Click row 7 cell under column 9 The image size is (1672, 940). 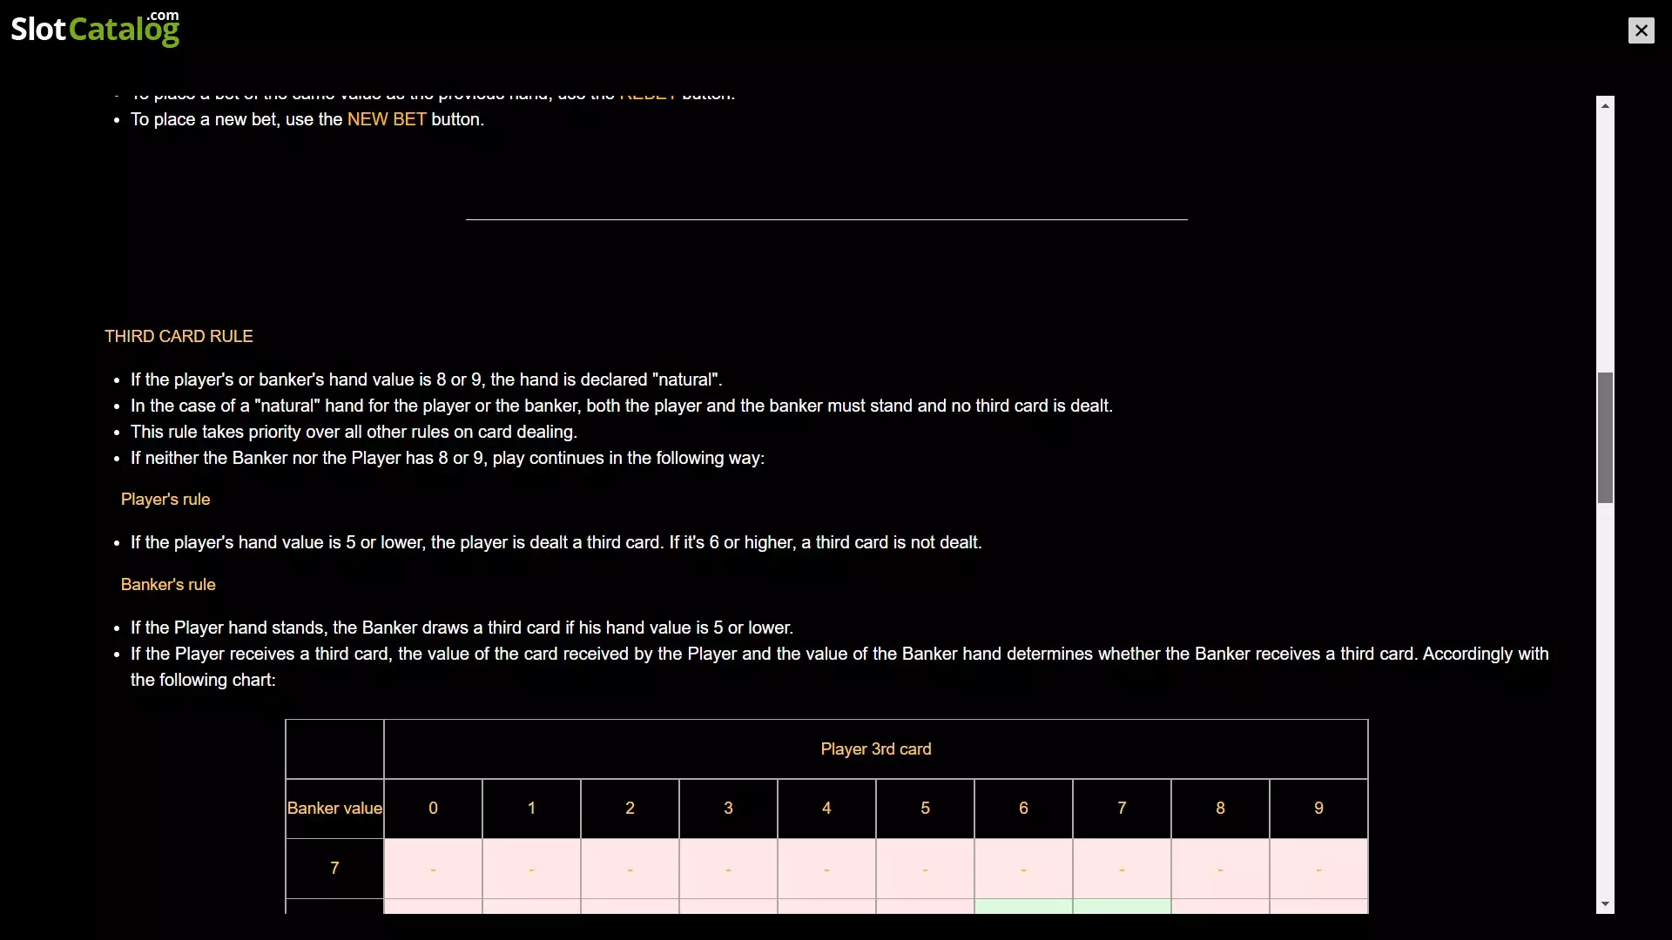[x=1318, y=869]
